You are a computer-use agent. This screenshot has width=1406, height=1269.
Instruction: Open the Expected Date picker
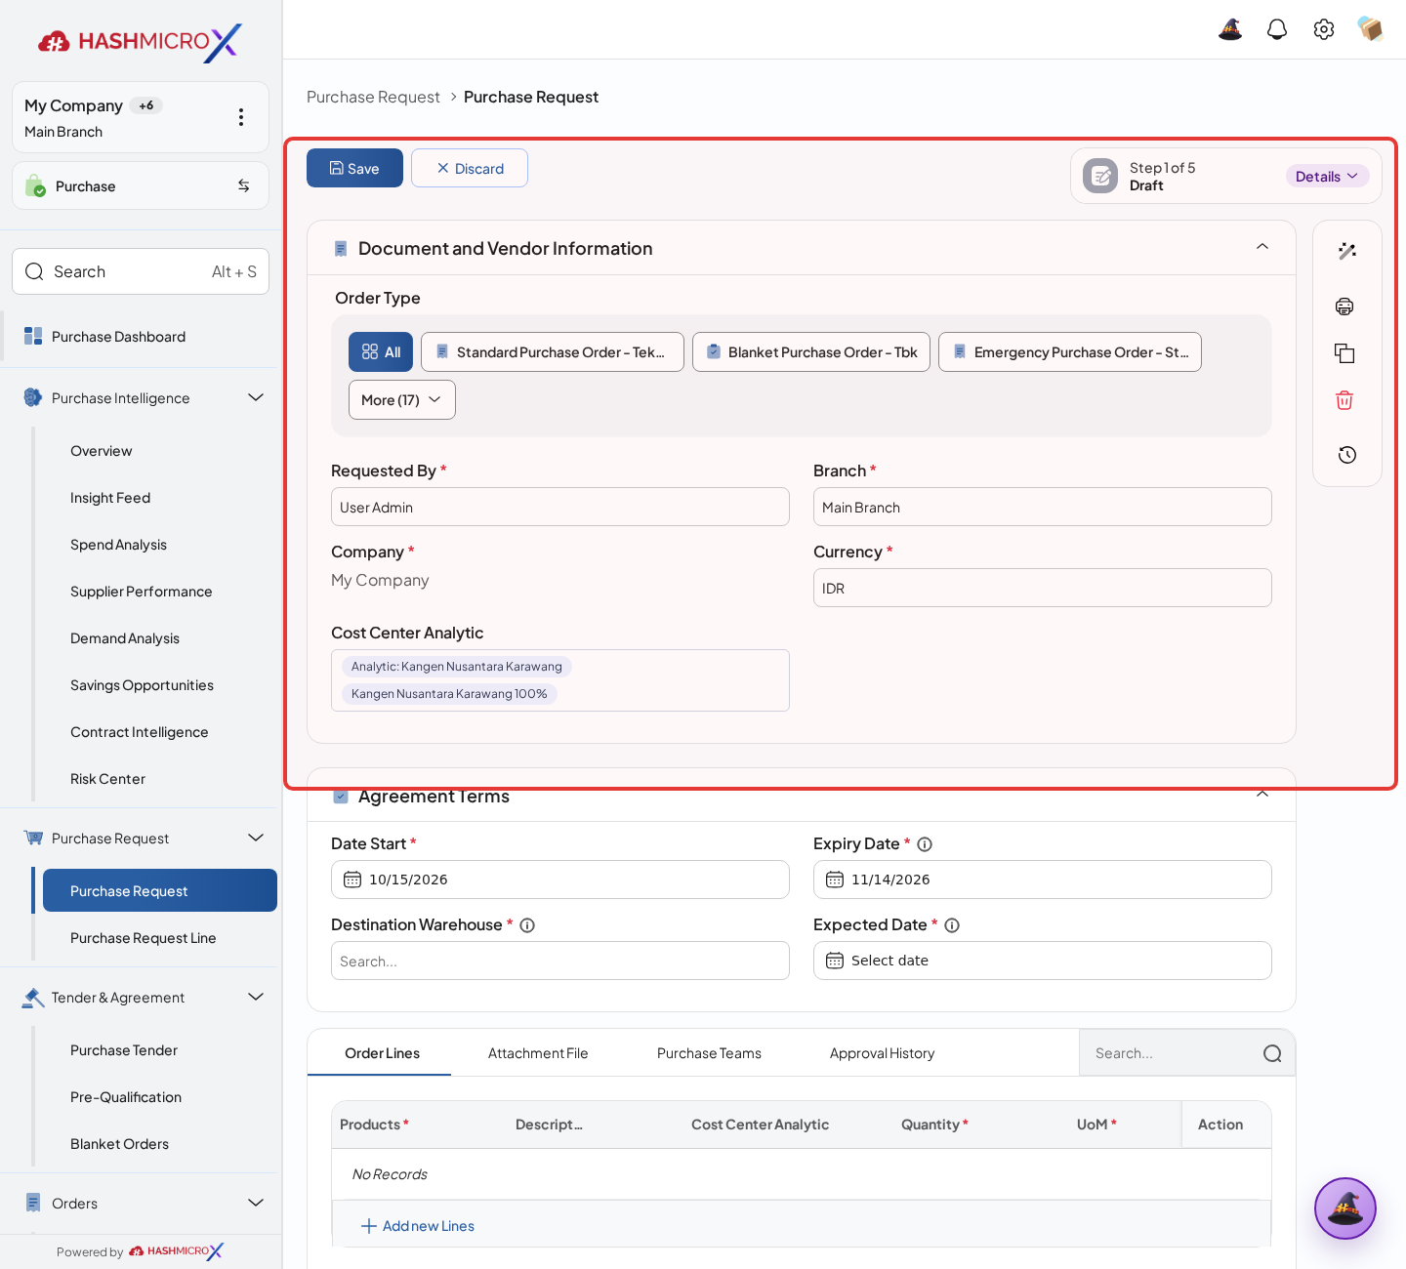point(1043,961)
